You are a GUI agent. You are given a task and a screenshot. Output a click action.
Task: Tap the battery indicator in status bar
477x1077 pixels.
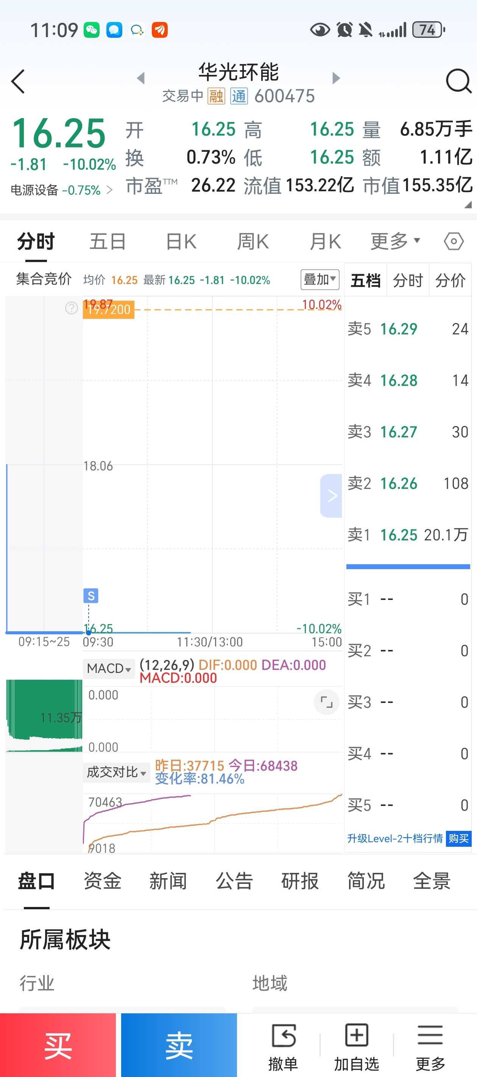pyautogui.click(x=429, y=30)
